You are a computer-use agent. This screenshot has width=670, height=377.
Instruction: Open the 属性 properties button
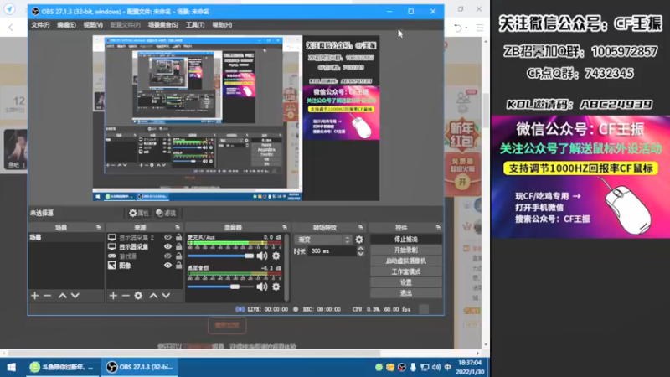(139, 213)
